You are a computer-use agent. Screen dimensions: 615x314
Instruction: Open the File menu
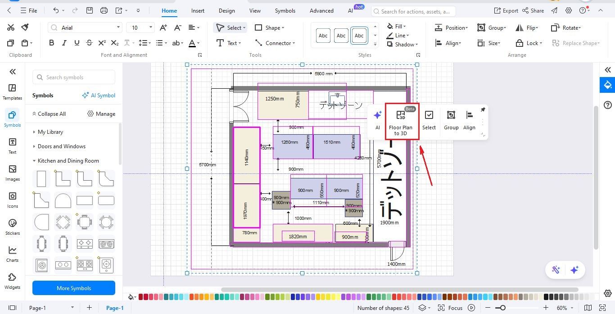pyautogui.click(x=29, y=10)
